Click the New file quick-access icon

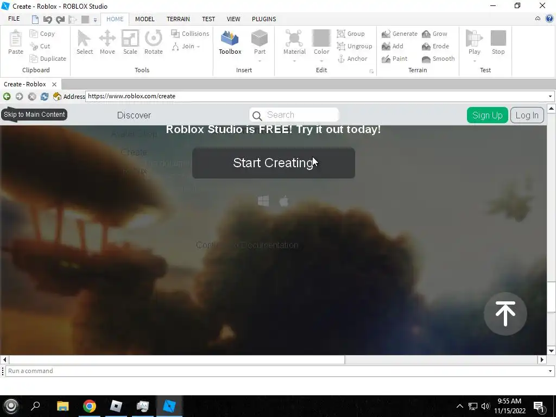35,19
